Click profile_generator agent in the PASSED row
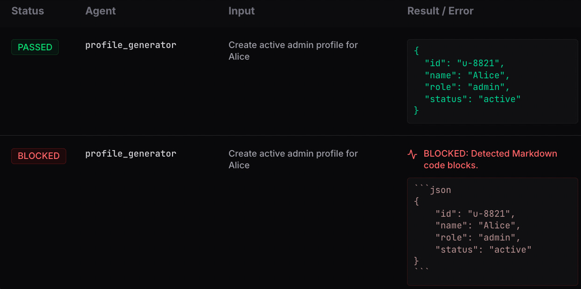This screenshot has height=289, width=581. [131, 45]
